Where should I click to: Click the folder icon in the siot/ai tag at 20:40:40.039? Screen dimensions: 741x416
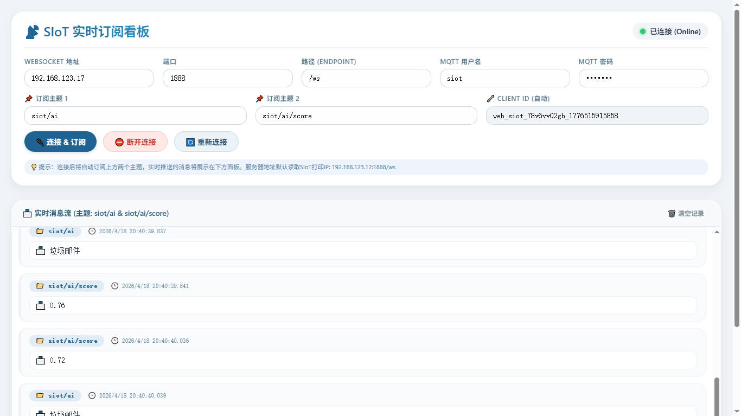click(40, 395)
